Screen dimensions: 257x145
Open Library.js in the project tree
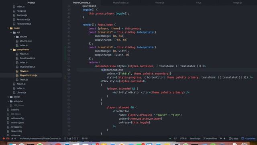pyautogui.click(x=21, y=93)
